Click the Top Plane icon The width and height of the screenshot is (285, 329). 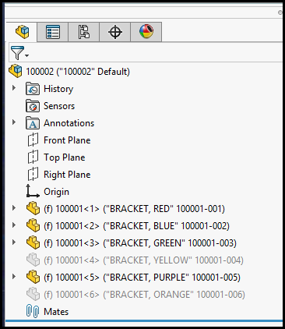tap(33, 157)
